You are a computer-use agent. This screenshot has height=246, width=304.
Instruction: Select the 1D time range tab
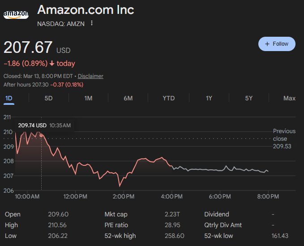[x=9, y=98]
